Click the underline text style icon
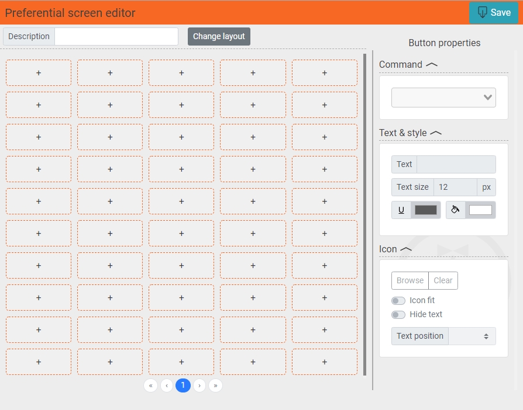Viewport: 523px width, 410px height. tap(401, 210)
